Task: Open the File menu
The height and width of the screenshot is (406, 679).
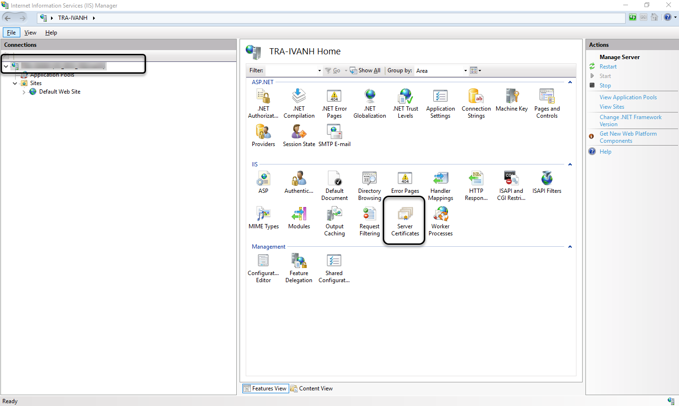Action: click(x=11, y=33)
